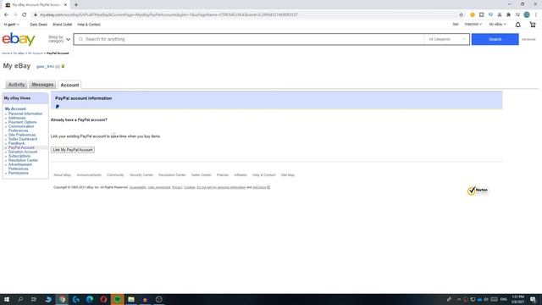
Task: Click the About eBay footer link
Action: click(62, 175)
